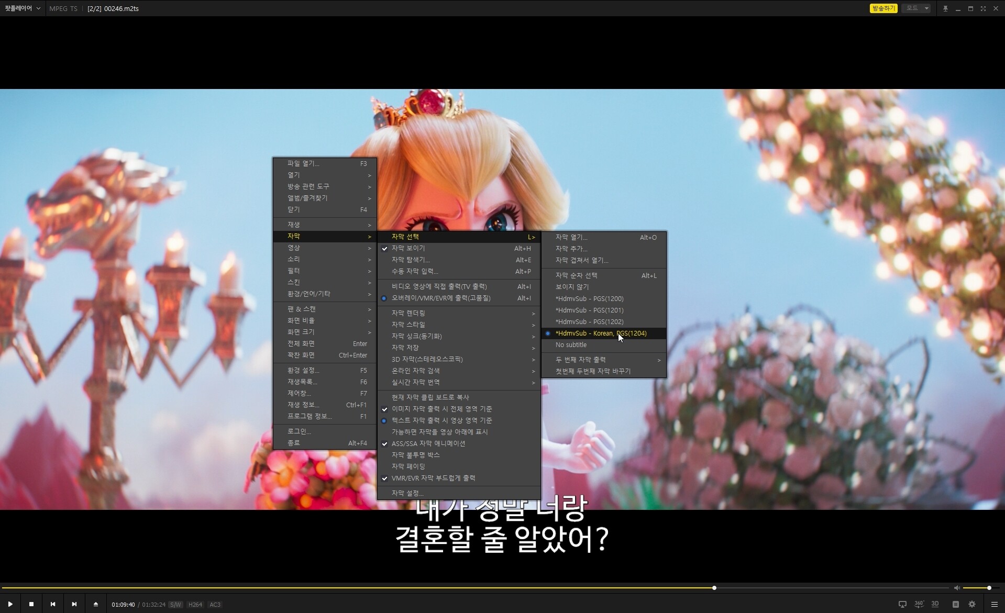The image size is (1005, 613).
Task: Open the playlist icon in bottom bar
Action: pyautogui.click(x=955, y=604)
